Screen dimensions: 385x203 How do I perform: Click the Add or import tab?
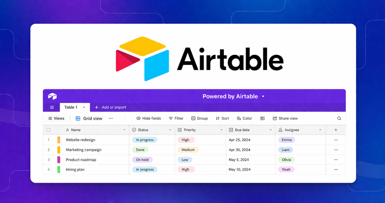[x=111, y=107]
